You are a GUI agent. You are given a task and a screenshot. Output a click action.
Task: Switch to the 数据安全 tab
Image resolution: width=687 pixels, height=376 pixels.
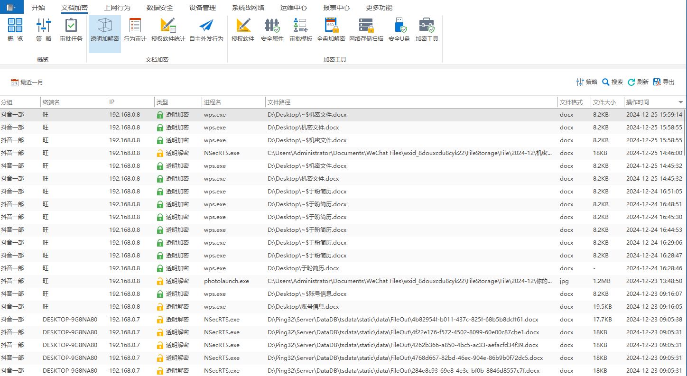(159, 8)
